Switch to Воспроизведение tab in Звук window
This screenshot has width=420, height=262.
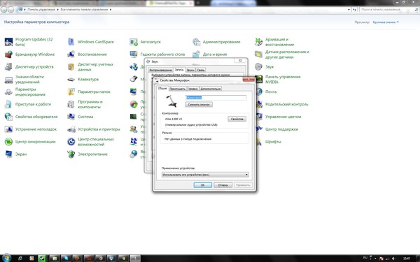(160, 70)
